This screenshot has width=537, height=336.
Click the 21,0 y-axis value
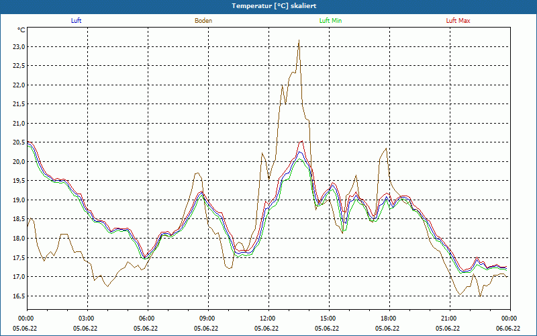[x=19, y=124]
